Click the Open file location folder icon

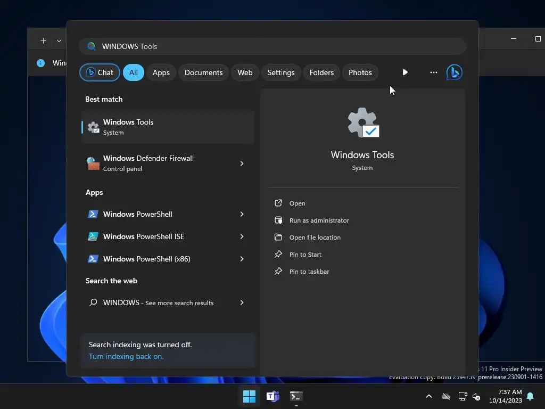[x=278, y=237]
